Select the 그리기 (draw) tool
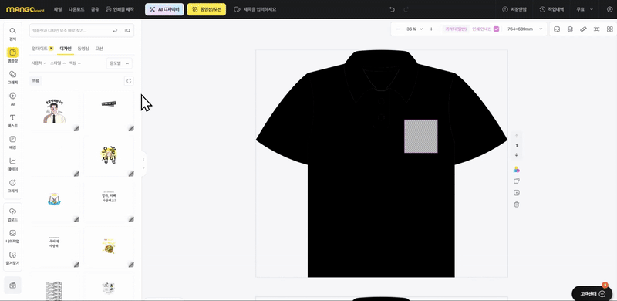The image size is (617, 301). click(x=12, y=185)
